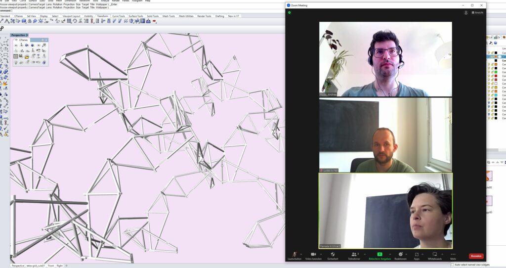Open Mehr three-dots menu in Zoom
The height and width of the screenshot is (268, 506).
(453, 254)
